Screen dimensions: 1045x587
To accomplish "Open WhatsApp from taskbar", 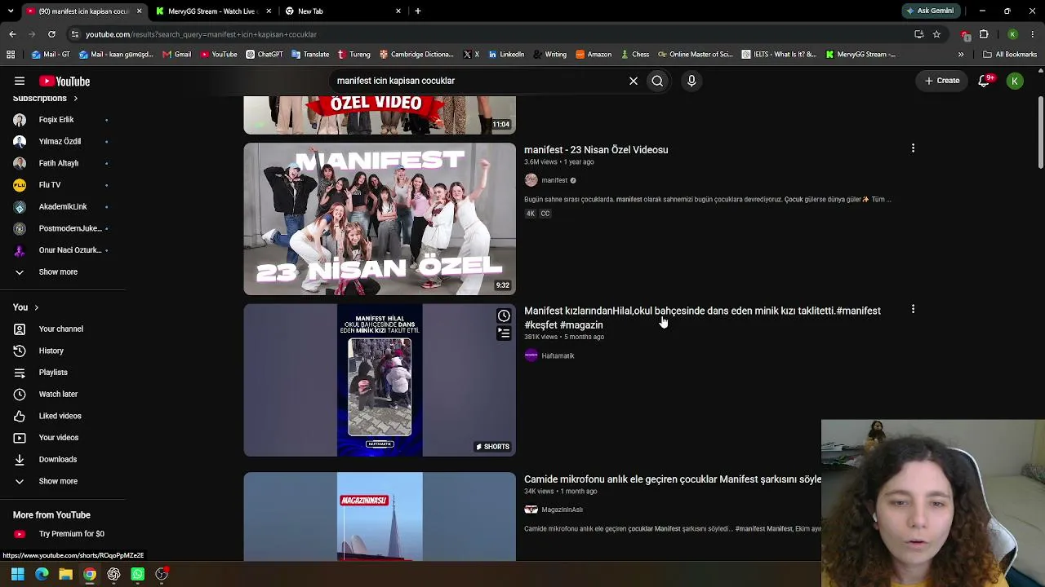I will point(137,574).
